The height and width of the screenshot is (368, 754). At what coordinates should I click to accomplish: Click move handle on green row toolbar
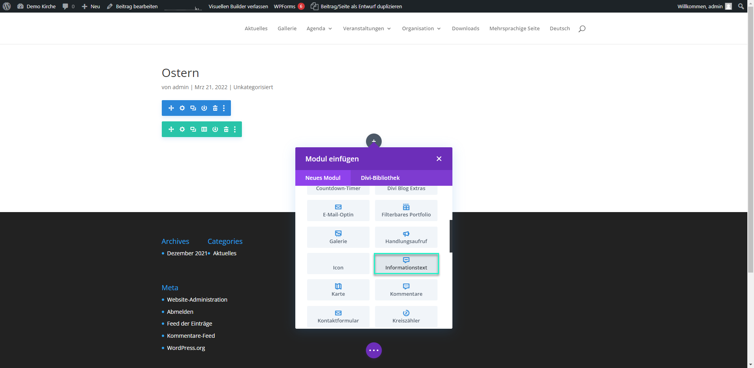(171, 129)
